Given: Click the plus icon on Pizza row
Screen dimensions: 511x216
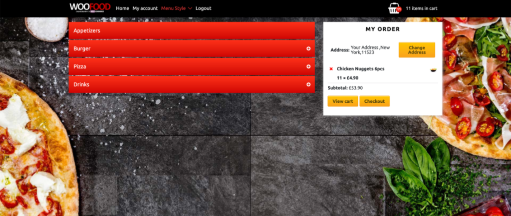Looking at the screenshot, I should click(308, 66).
